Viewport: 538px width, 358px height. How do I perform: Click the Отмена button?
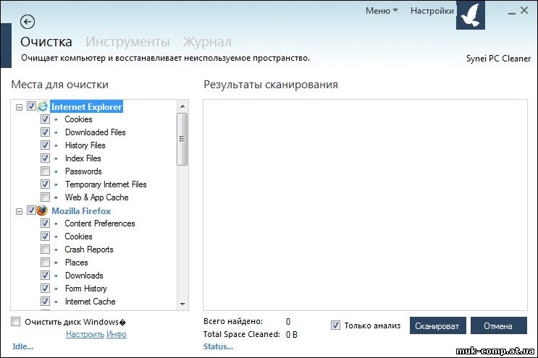499,325
